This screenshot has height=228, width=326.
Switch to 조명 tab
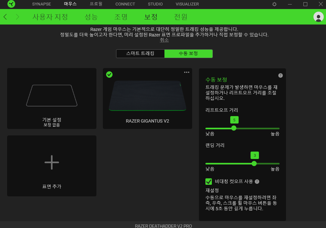point(121,17)
